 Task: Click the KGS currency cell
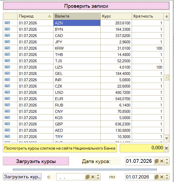tap(77, 118)
